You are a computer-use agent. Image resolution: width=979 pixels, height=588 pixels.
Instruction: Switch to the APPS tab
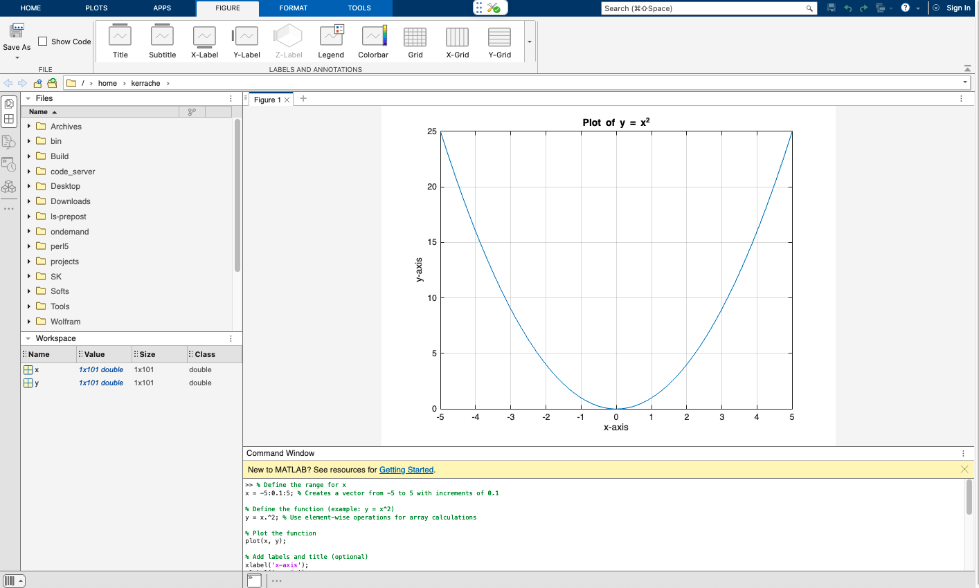[x=162, y=8]
